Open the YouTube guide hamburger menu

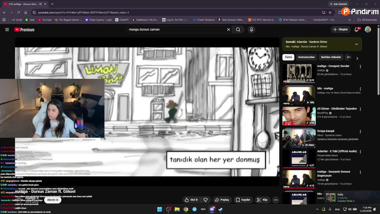(7, 29)
